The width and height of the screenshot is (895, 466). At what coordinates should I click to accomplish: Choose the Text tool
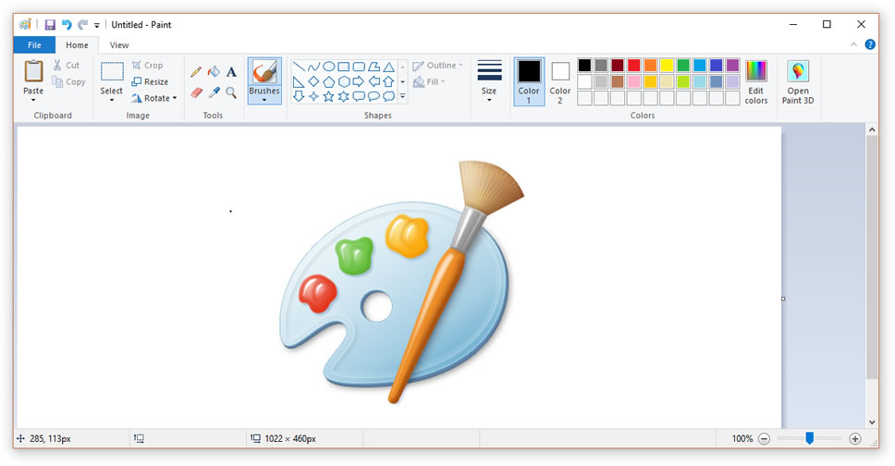[231, 72]
